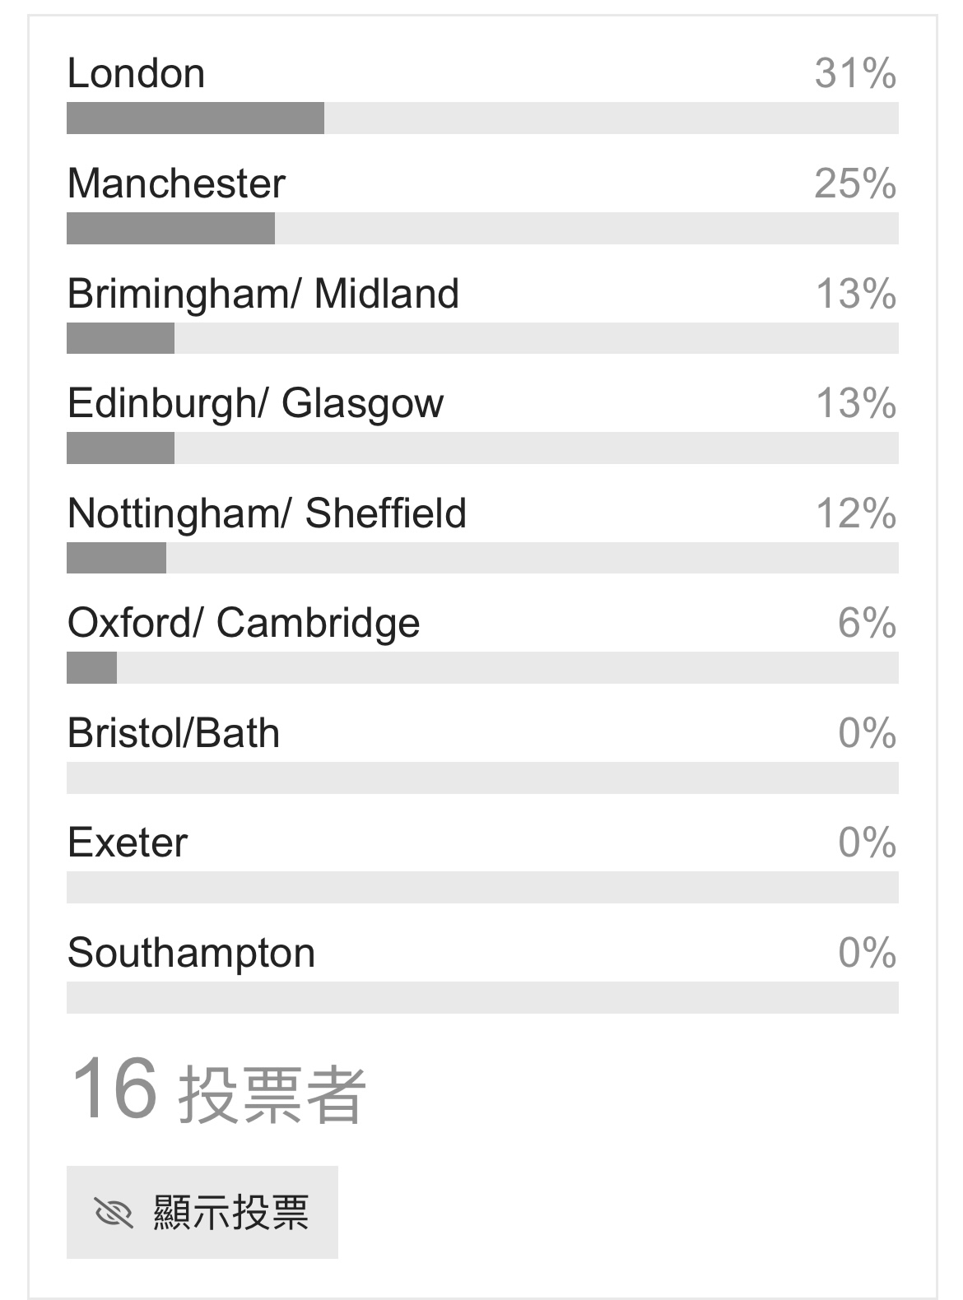This screenshot has height=1300, width=963.
Task: Click the Edinburgh/ Glasgow option label
Action: point(255,403)
